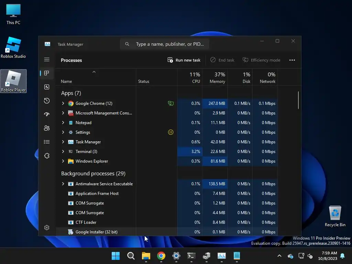Sort processes by the Disk column
352x264 pixels.
click(240, 77)
